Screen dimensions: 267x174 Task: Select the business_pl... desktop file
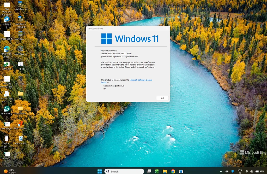coord(7,155)
